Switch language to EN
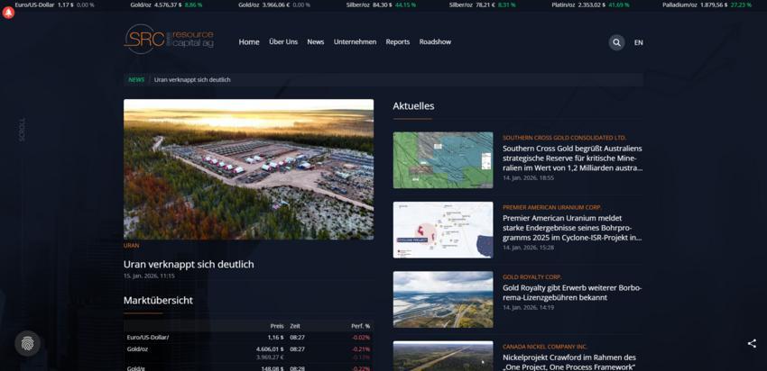The height and width of the screenshot is (371, 767). (639, 42)
